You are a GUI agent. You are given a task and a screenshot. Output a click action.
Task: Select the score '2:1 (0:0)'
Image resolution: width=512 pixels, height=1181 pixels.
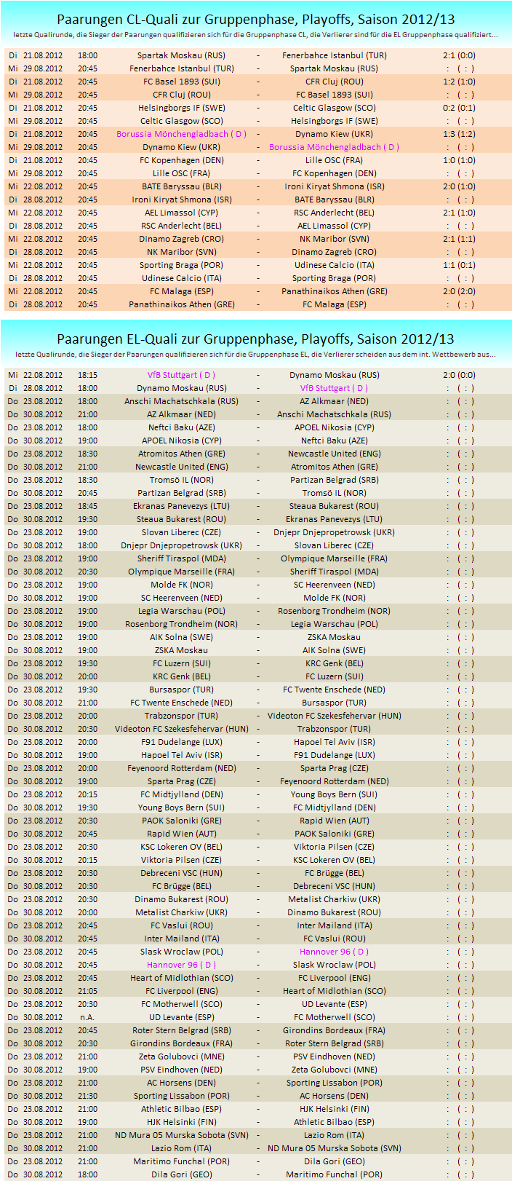tap(459, 55)
